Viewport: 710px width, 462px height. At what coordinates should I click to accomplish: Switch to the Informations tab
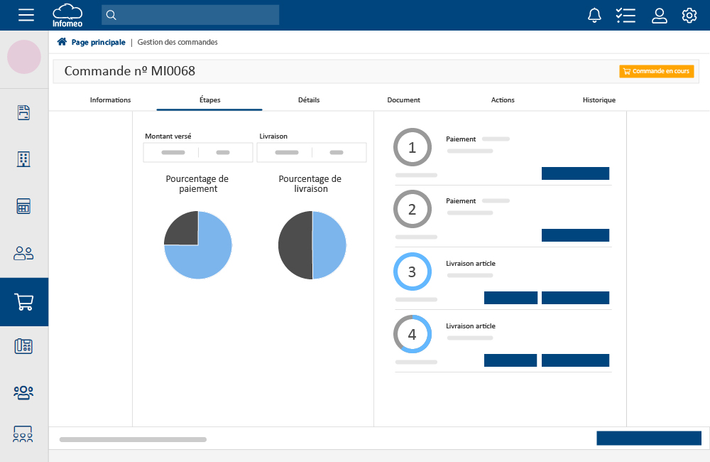click(110, 100)
